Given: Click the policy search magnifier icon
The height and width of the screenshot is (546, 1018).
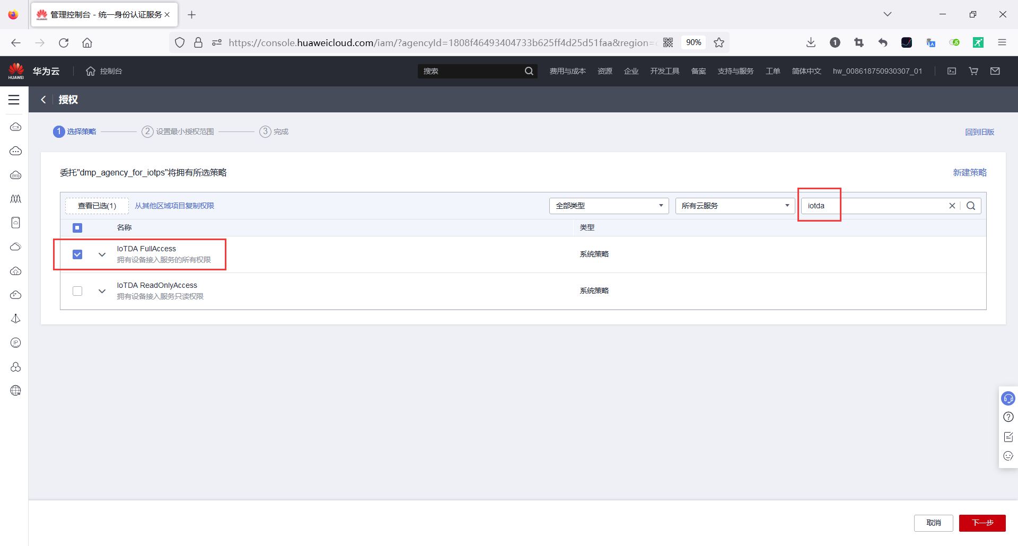Looking at the screenshot, I should coord(971,206).
